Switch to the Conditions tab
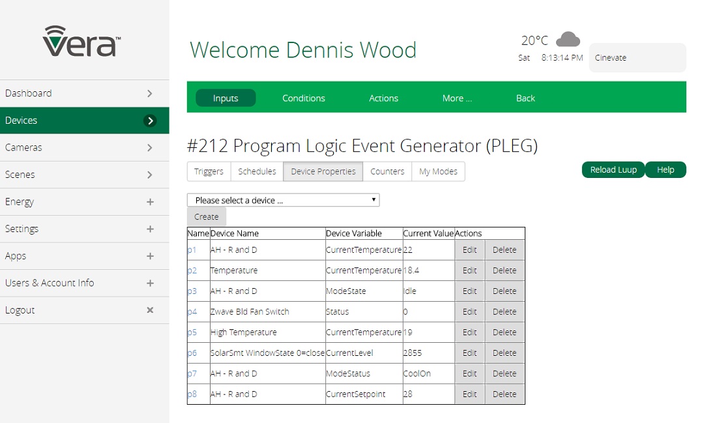This screenshot has height=423, width=704. coord(304,98)
